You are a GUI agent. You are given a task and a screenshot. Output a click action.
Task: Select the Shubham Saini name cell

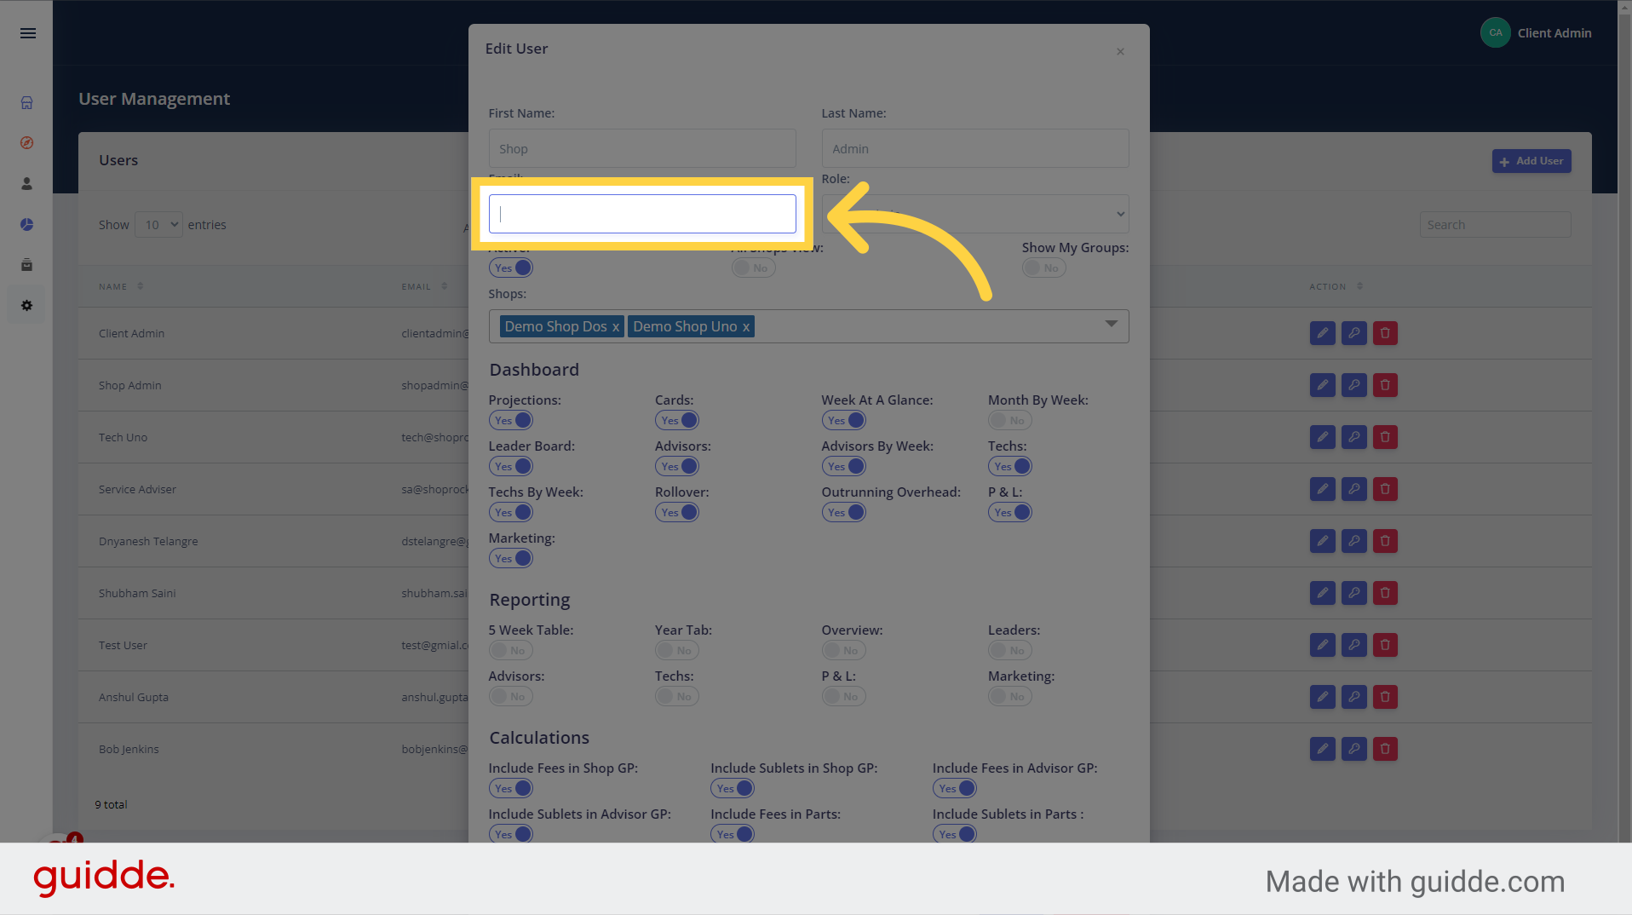click(137, 593)
